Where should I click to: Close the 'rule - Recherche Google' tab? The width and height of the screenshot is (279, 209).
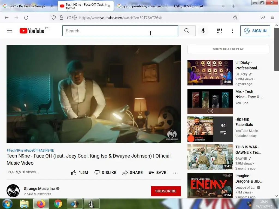pyautogui.click(x=52, y=6)
